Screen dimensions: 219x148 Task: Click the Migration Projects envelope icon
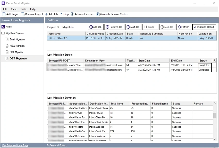coord(3,33)
